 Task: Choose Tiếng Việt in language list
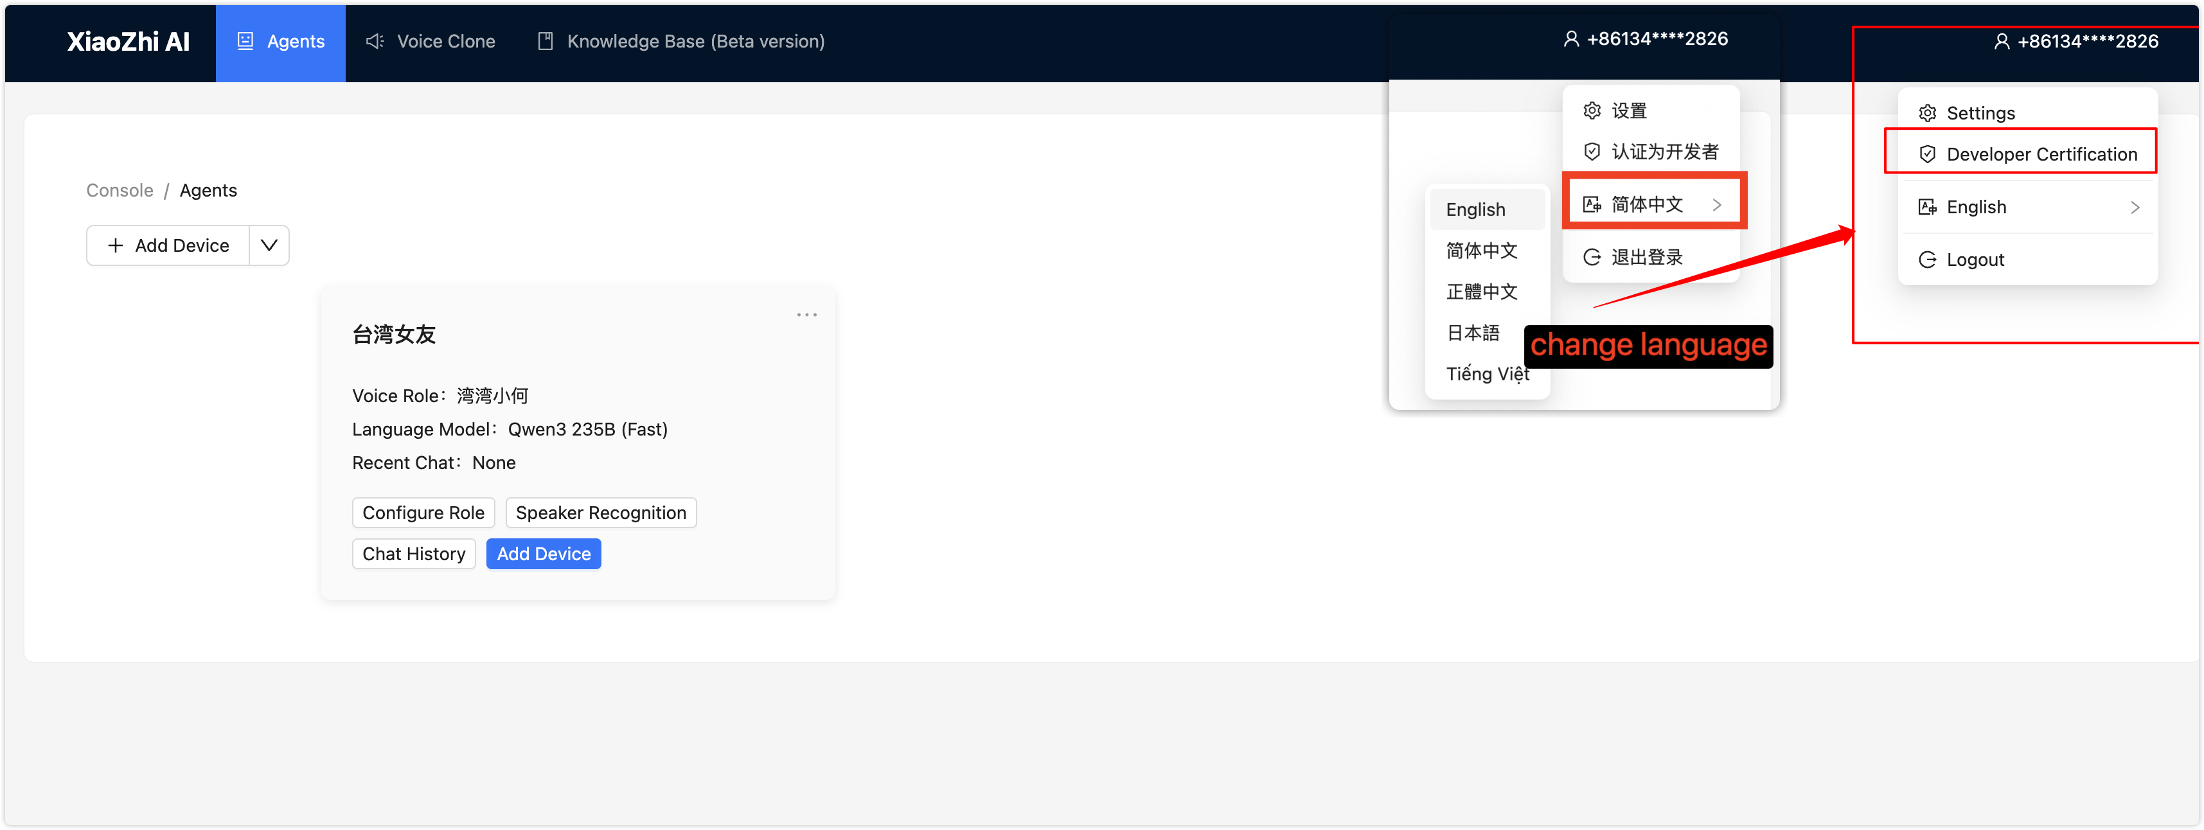point(1487,374)
